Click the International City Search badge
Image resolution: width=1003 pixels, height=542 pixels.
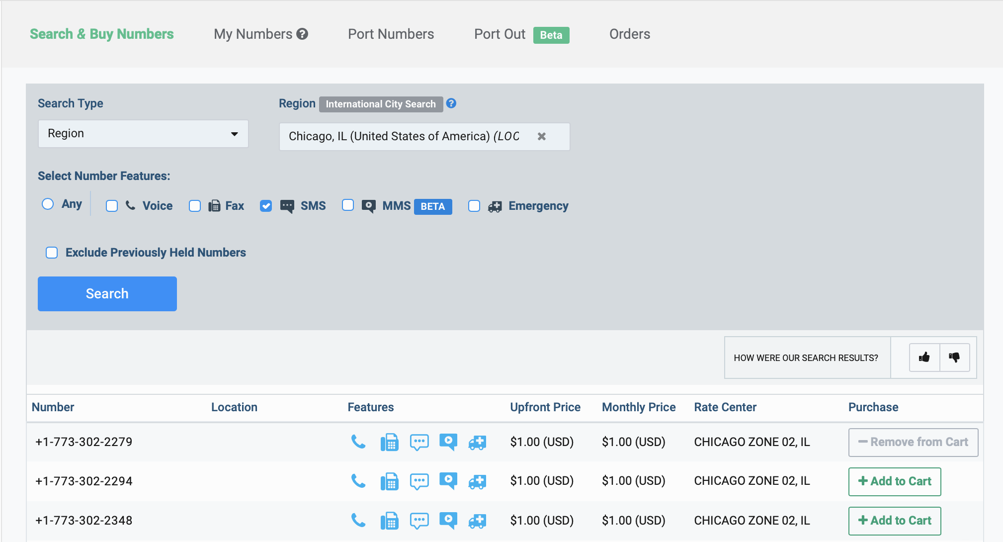pyautogui.click(x=381, y=104)
